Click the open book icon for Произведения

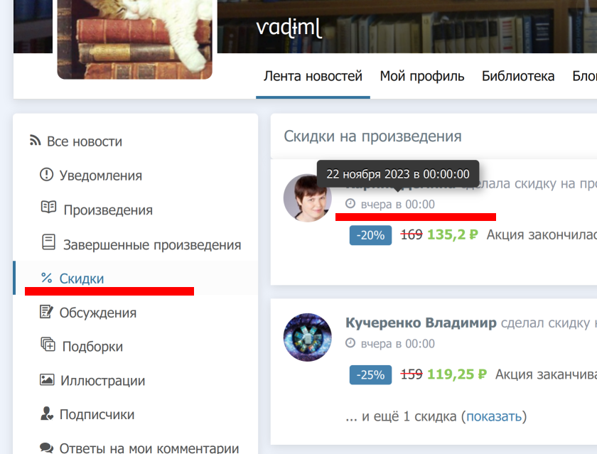coord(48,207)
